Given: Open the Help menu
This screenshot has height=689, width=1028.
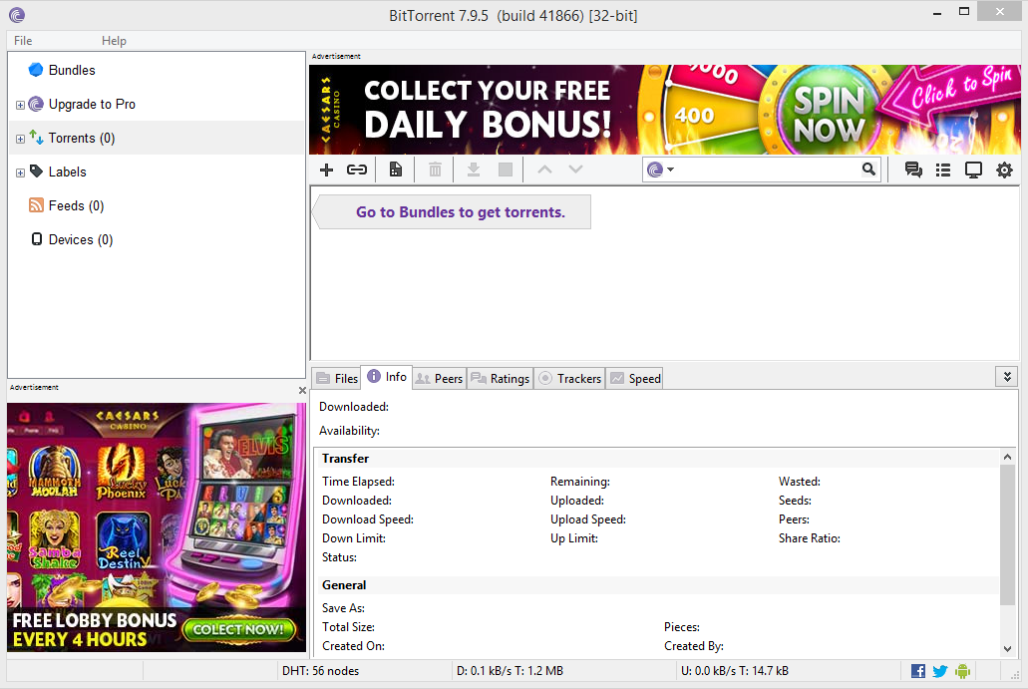Looking at the screenshot, I should tap(114, 41).
